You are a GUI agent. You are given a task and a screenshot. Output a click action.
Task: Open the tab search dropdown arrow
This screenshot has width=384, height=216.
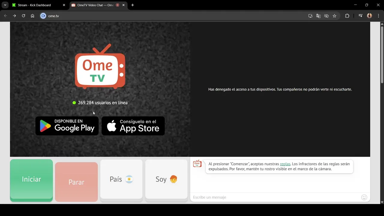coord(5,5)
